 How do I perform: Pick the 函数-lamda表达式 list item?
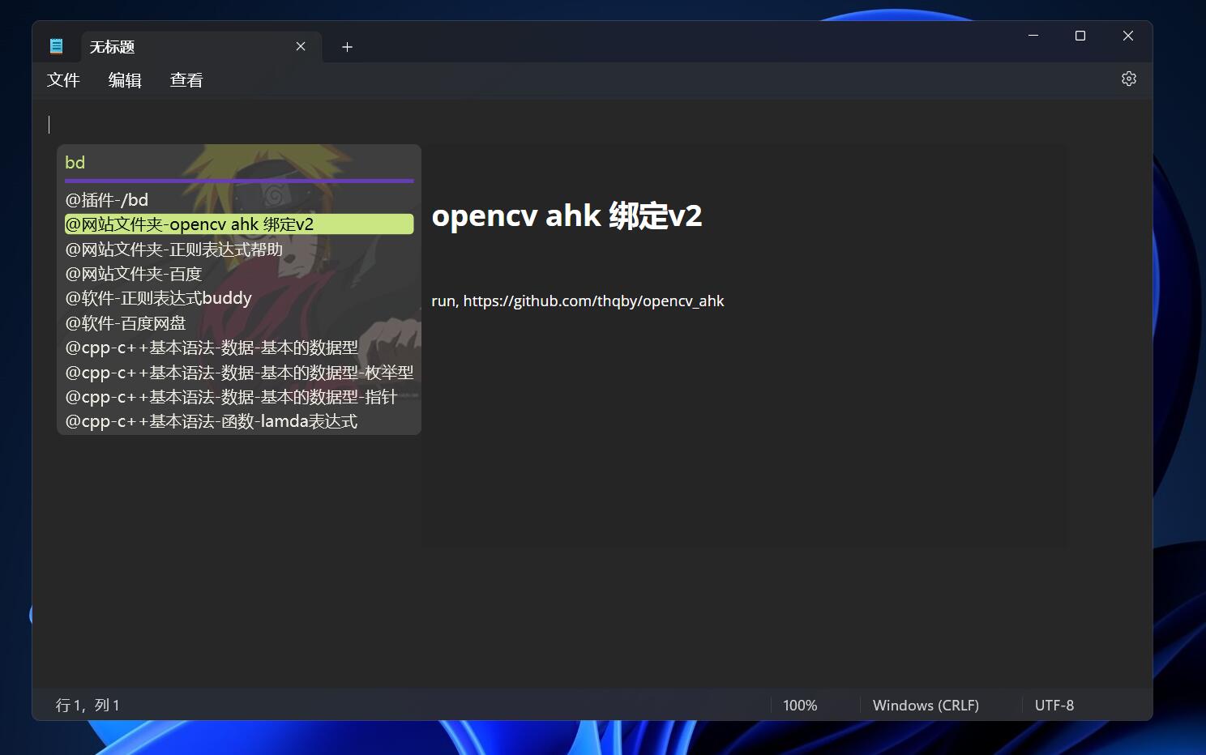tap(212, 421)
